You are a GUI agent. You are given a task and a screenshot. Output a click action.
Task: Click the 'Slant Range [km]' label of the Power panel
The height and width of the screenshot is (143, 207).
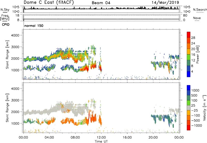tap(7, 54)
